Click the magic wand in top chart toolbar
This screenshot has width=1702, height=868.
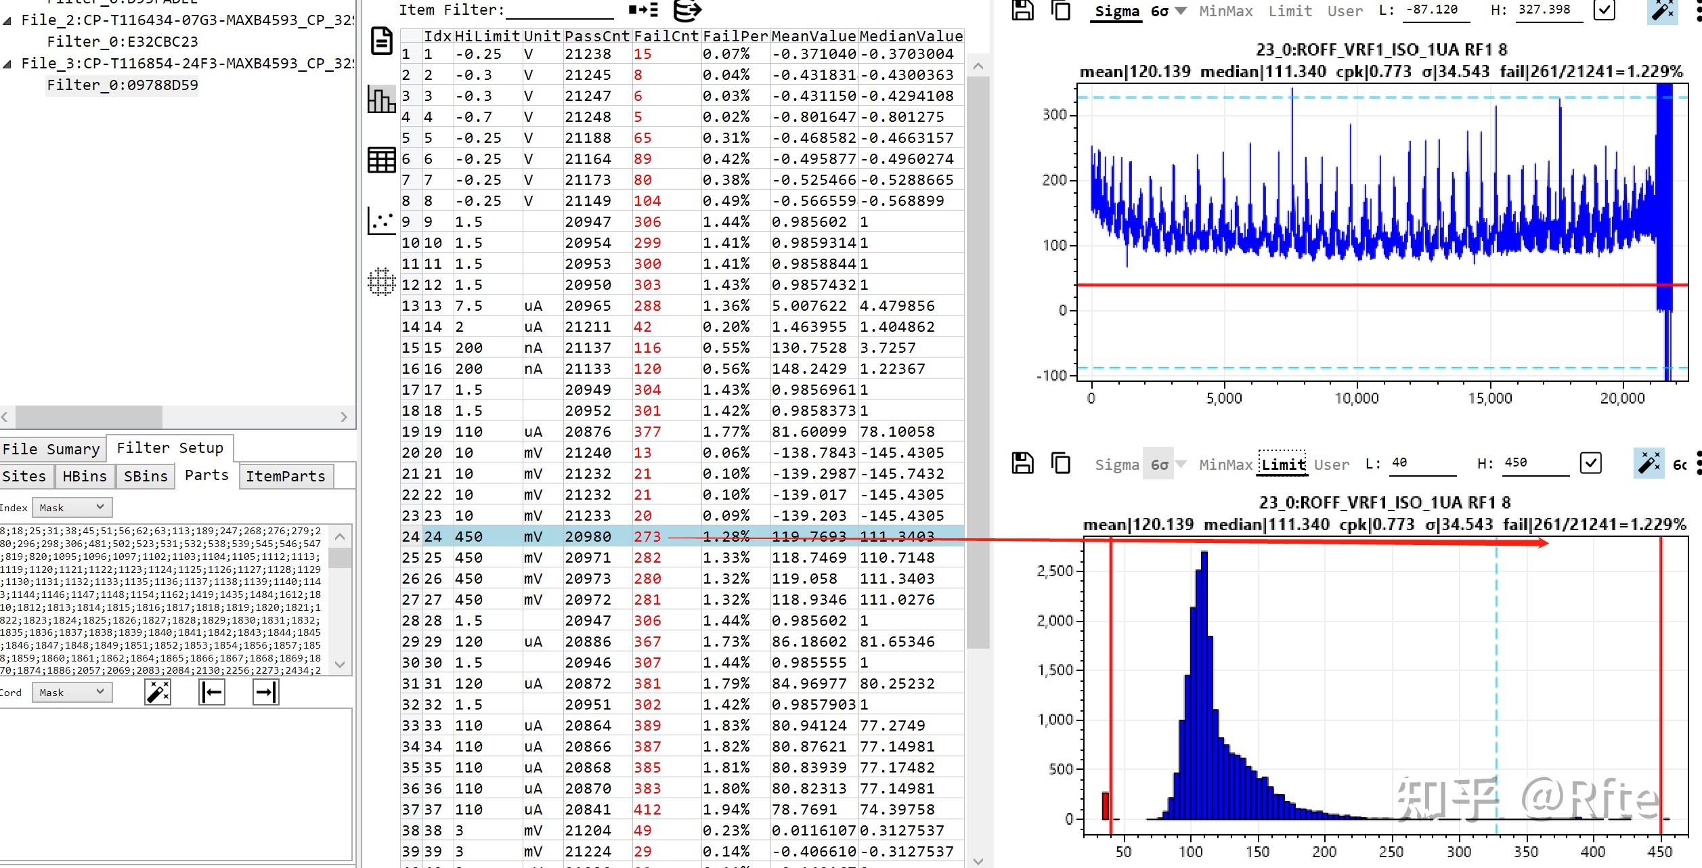coord(1662,10)
